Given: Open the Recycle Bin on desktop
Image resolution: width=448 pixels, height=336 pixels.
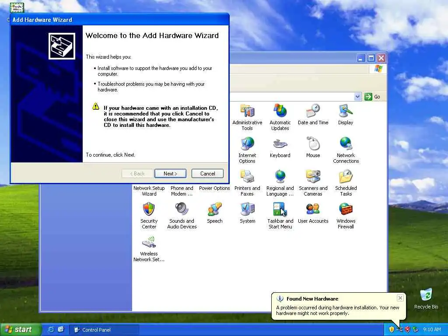Looking at the screenshot, I should tap(426, 295).
